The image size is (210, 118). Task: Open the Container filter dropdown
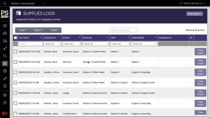pyautogui.click(x=144, y=44)
